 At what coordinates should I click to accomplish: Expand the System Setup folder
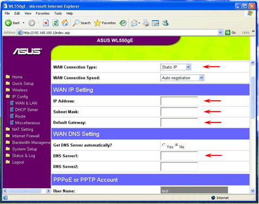[21, 149]
